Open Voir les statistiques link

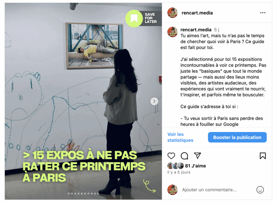point(180,137)
